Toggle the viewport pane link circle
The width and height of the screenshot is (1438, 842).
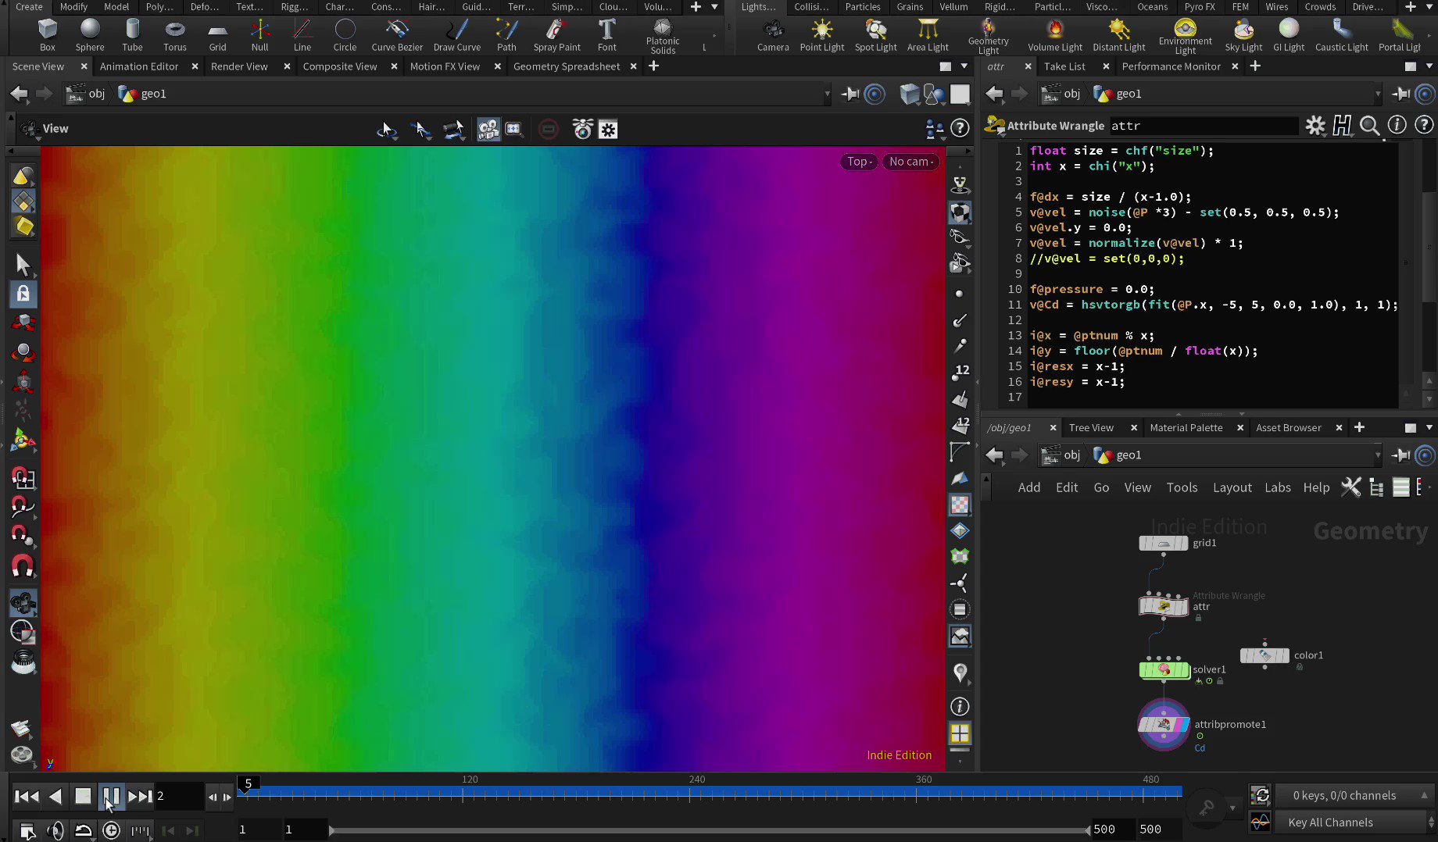875,95
